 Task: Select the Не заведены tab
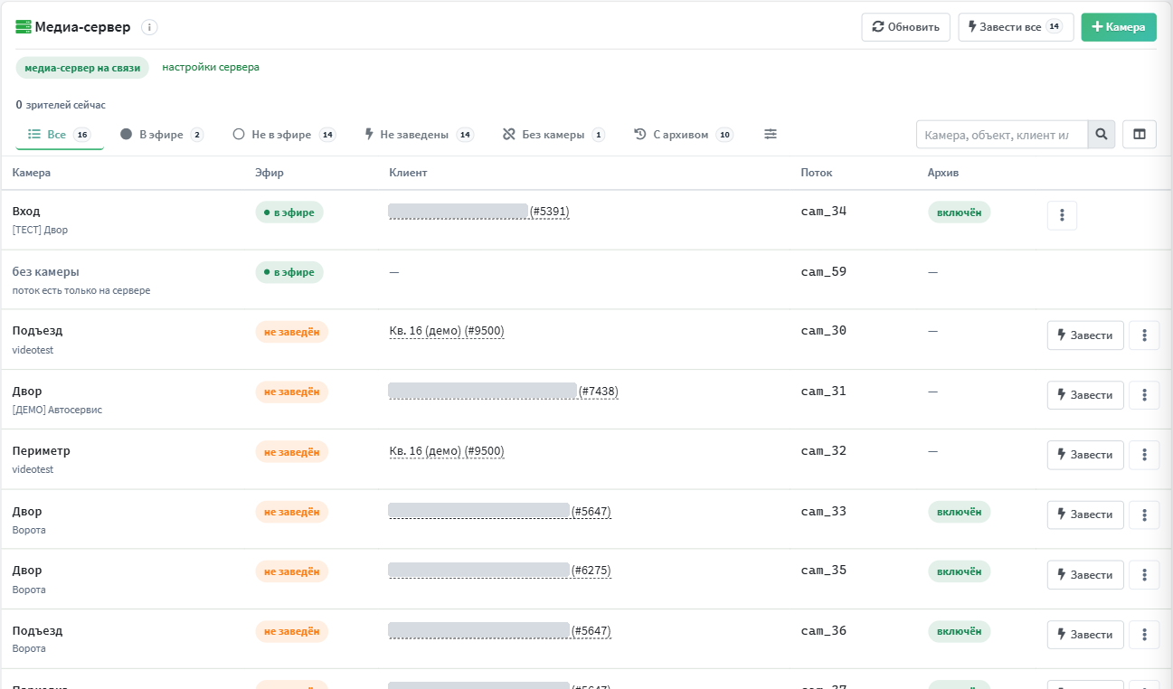[x=419, y=135]
